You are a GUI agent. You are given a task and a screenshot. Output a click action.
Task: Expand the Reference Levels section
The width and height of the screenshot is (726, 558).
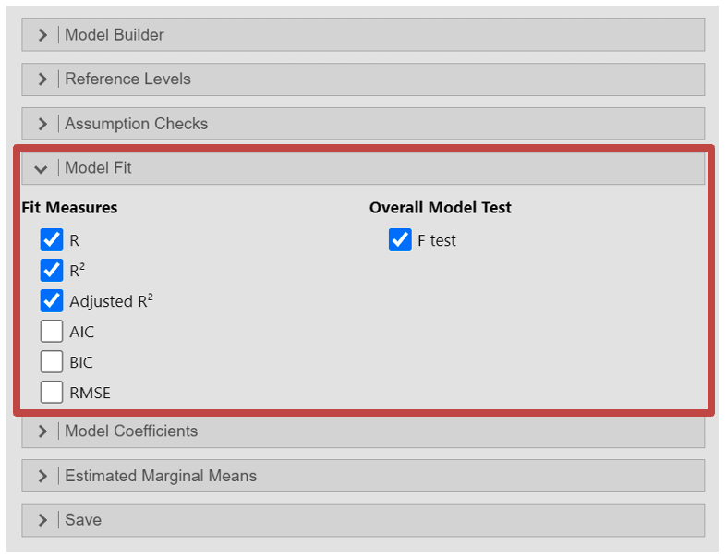pyautogui.click(x=127, y=79)
